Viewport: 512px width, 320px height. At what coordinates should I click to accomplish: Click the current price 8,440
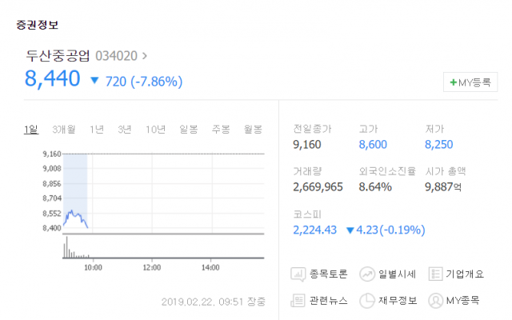click(53, 79)
